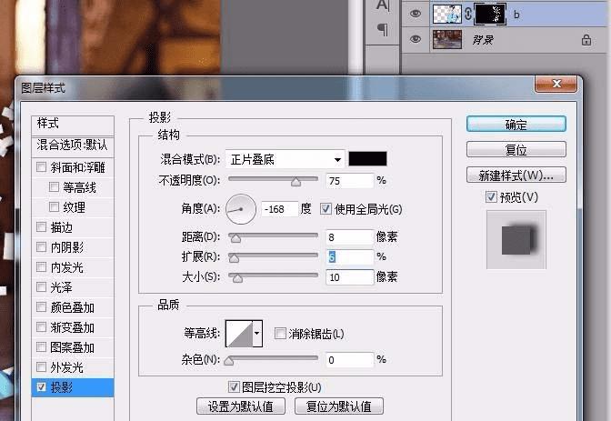Click the lock icon on 背景 layer
Image resolution: width=611 pixels, height=421 pixels.
tap(586, 40)
